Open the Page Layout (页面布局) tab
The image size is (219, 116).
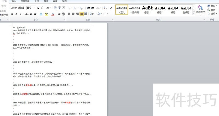tap(25, 1)
